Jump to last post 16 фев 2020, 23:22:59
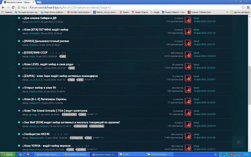Screen dimensions: 251x157 click(205, 114)
